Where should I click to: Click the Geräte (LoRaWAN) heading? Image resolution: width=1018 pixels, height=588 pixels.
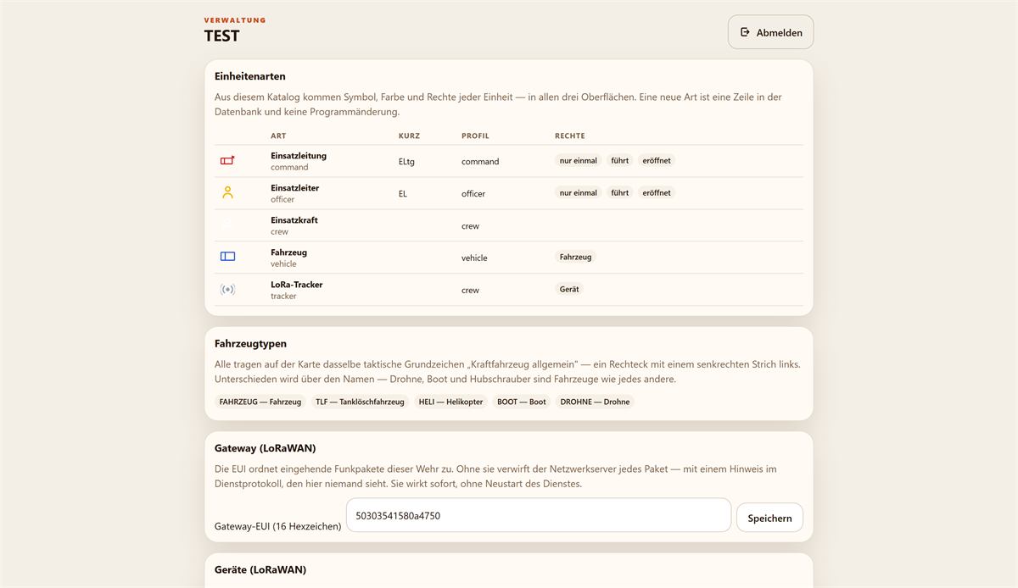[260, 569]
